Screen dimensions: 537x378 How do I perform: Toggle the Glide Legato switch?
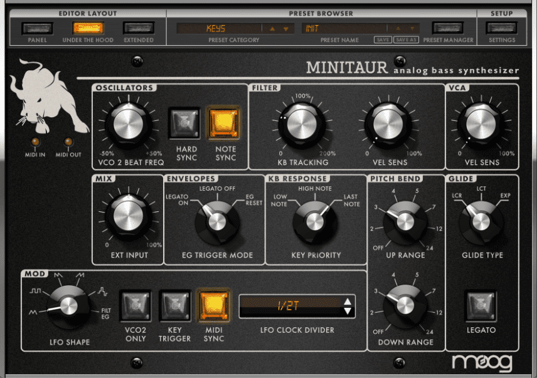pos(481,305)
